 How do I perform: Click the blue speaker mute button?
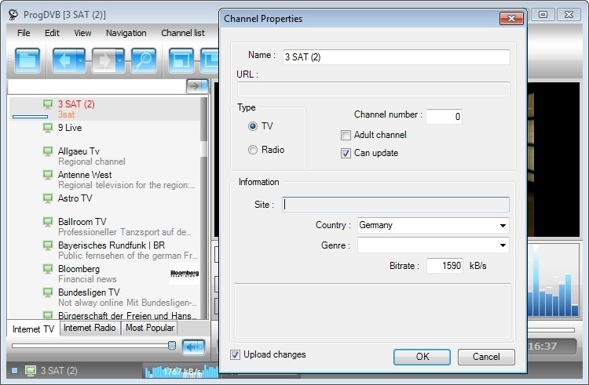coord(193,347)
